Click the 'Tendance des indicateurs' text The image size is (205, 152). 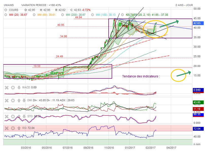(141, 76)
